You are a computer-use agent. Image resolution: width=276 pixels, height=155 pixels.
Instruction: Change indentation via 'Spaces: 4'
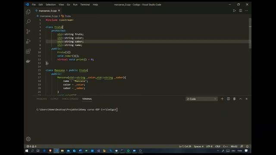coord(198,146)
